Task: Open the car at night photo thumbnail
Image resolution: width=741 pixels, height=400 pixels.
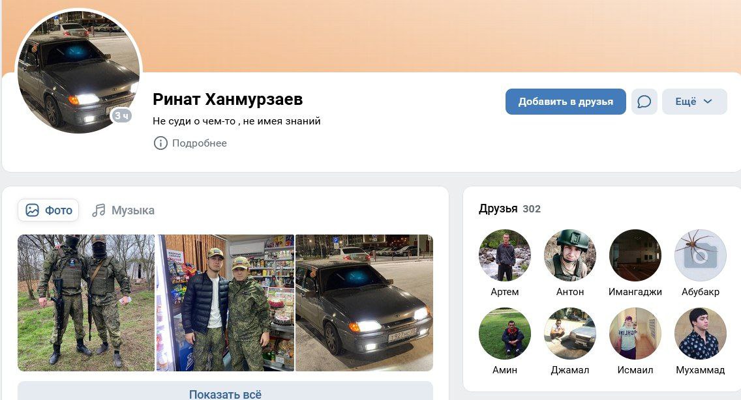Action: coord(365,303)
